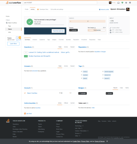Sort Questions section by Activity
This screenshot has width=137, height=144.
pyautogui.click(x=66, y=47)
